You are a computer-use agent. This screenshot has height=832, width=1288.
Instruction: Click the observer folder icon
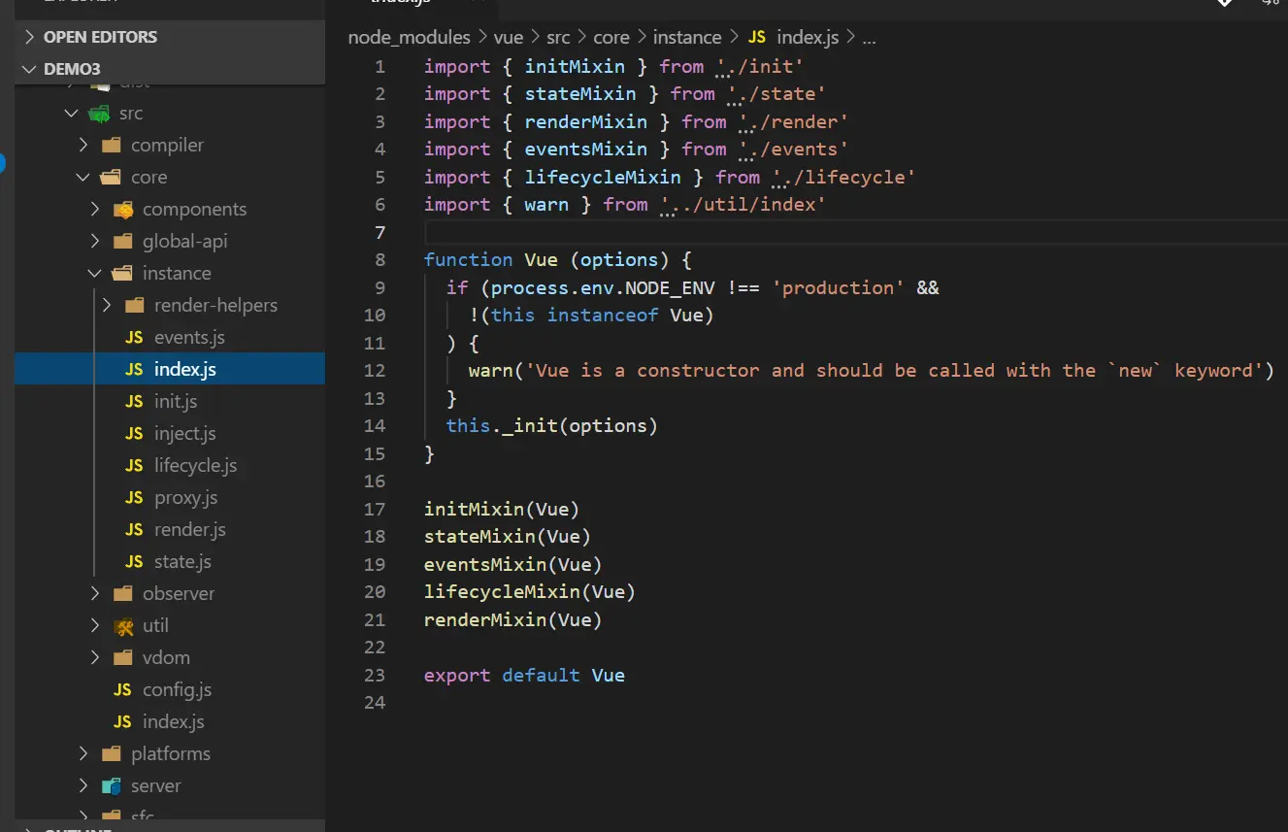(123, 594)
